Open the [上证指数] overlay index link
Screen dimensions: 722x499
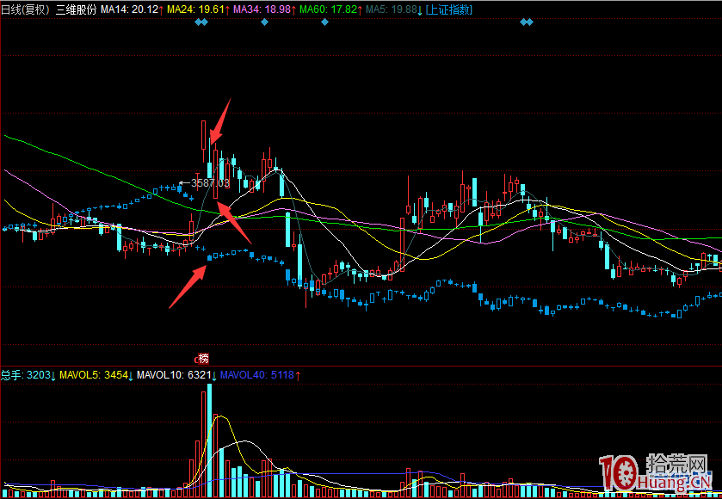[449, 9]
